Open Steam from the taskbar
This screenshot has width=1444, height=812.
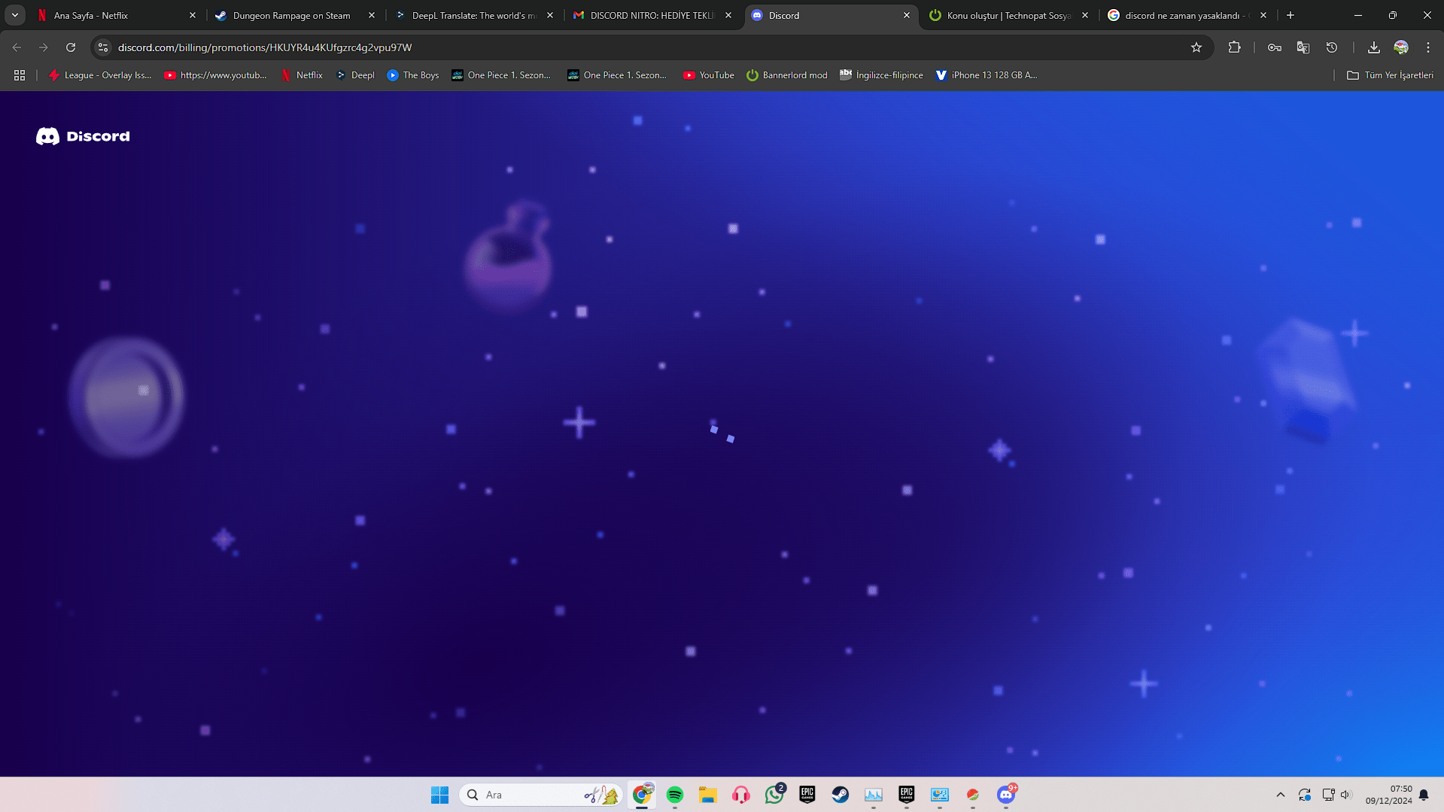841,794
